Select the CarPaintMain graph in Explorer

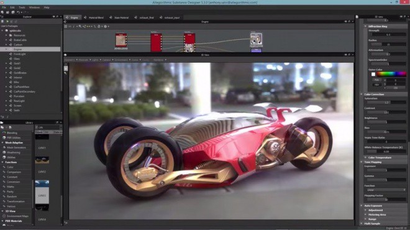[22, 87]
